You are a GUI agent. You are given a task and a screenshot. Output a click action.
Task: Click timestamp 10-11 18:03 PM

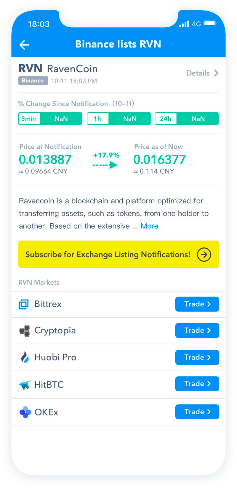pyautogui.click(x=74, y=81)
